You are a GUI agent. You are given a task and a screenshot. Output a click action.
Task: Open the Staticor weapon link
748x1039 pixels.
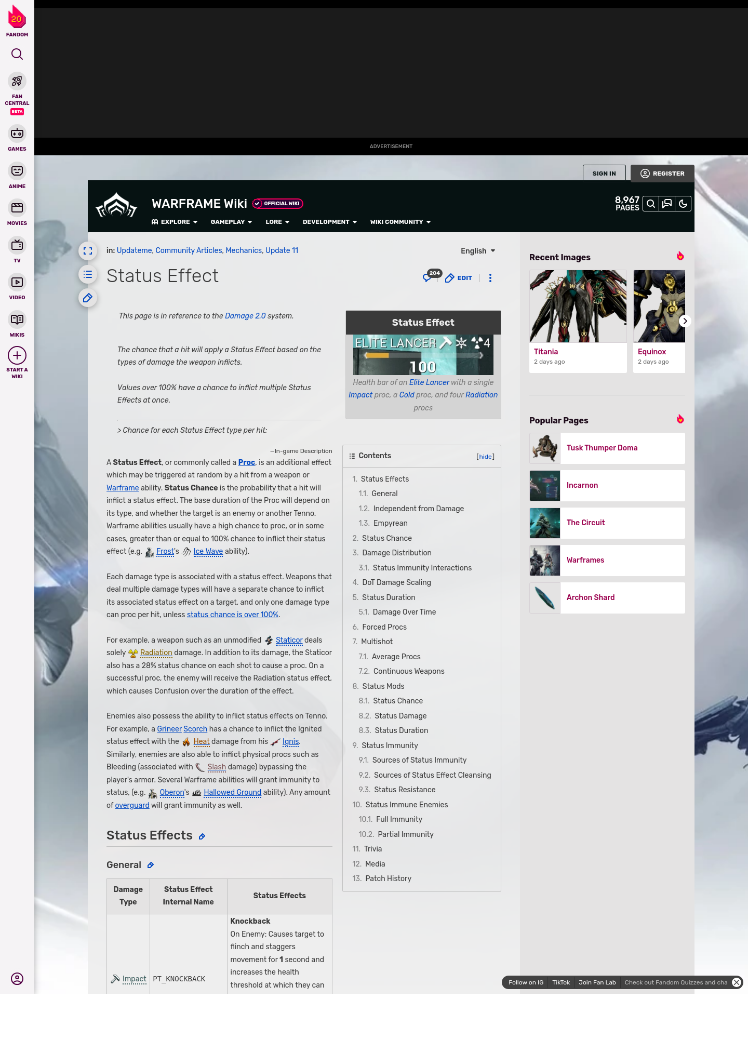289,640
